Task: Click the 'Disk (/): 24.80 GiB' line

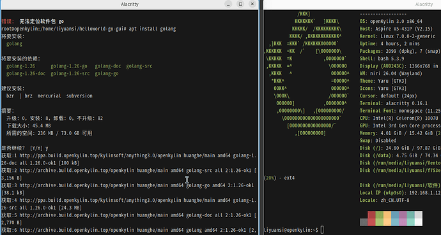Action: pyautogui.click(x=400, y=148)
